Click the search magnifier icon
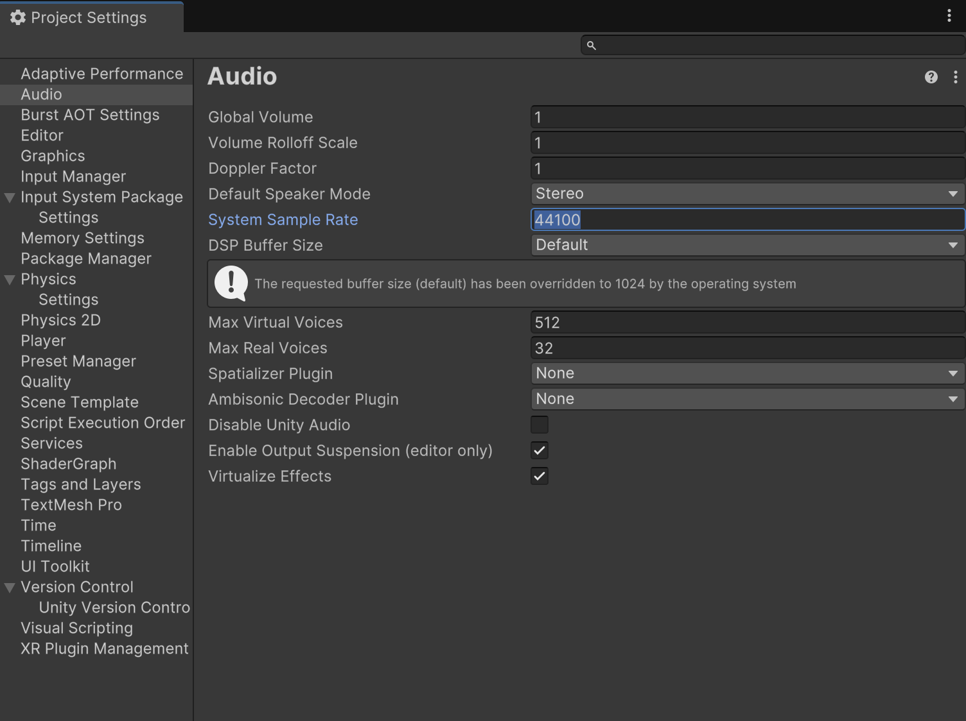Viewport: 966px width, 721px height. click(x=592, y=46)
